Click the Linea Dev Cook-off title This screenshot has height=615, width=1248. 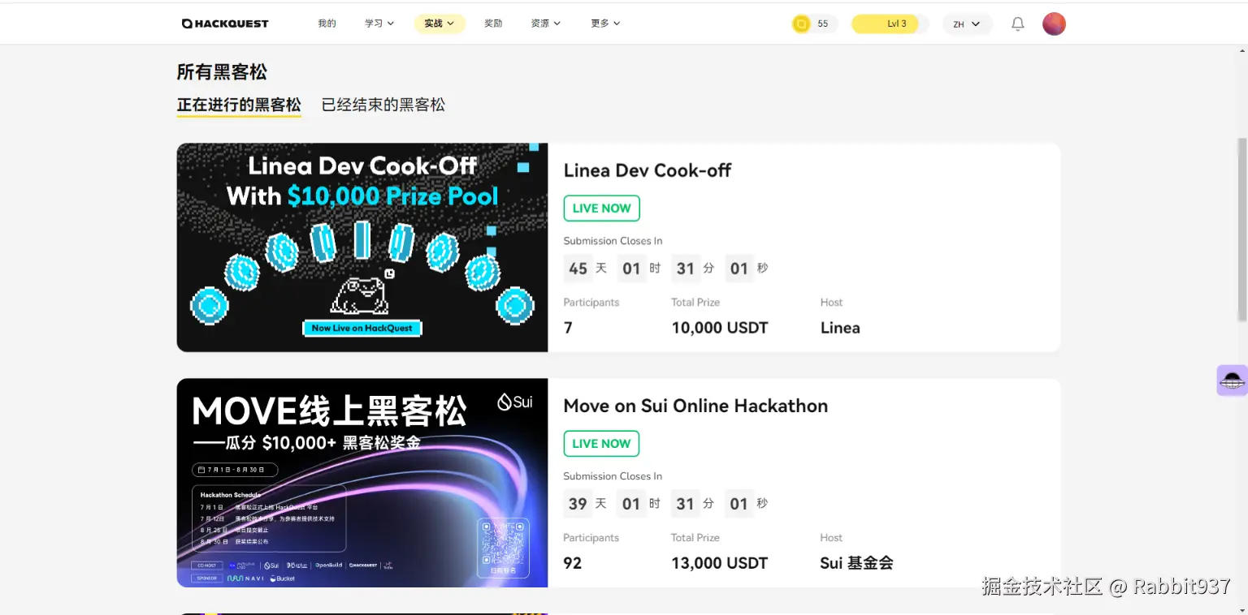[648, 170]
